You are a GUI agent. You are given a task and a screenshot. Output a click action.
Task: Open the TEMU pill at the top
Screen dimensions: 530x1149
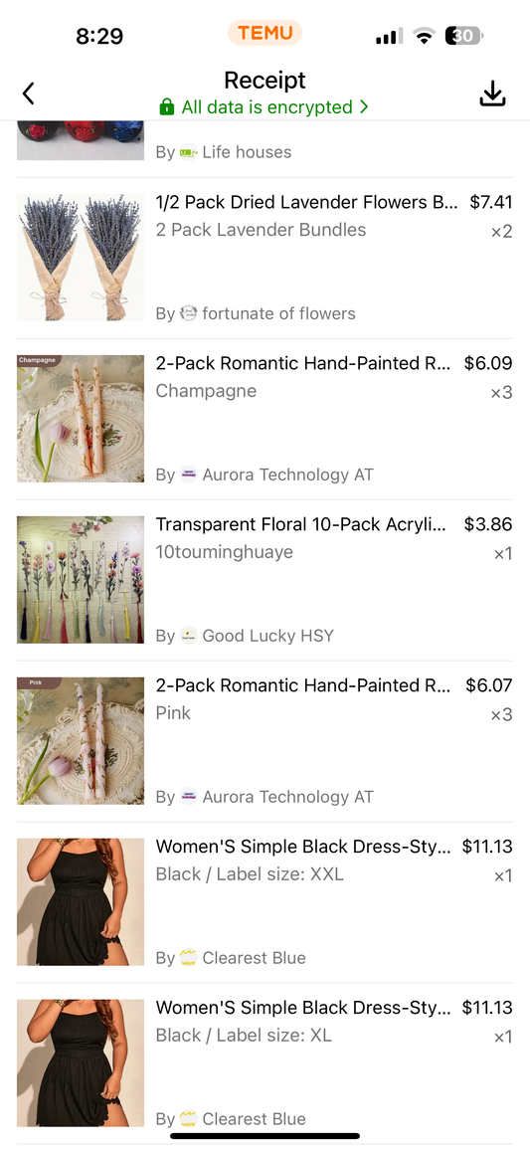pos(265,33)
